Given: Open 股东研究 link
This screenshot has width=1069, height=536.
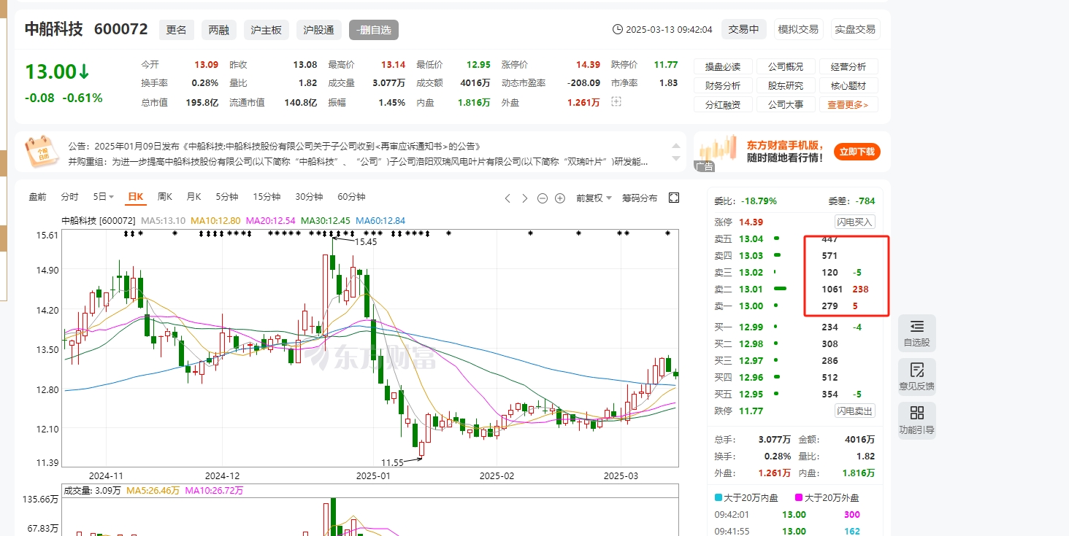Looking at the screenshot, I should pos(786,85).
